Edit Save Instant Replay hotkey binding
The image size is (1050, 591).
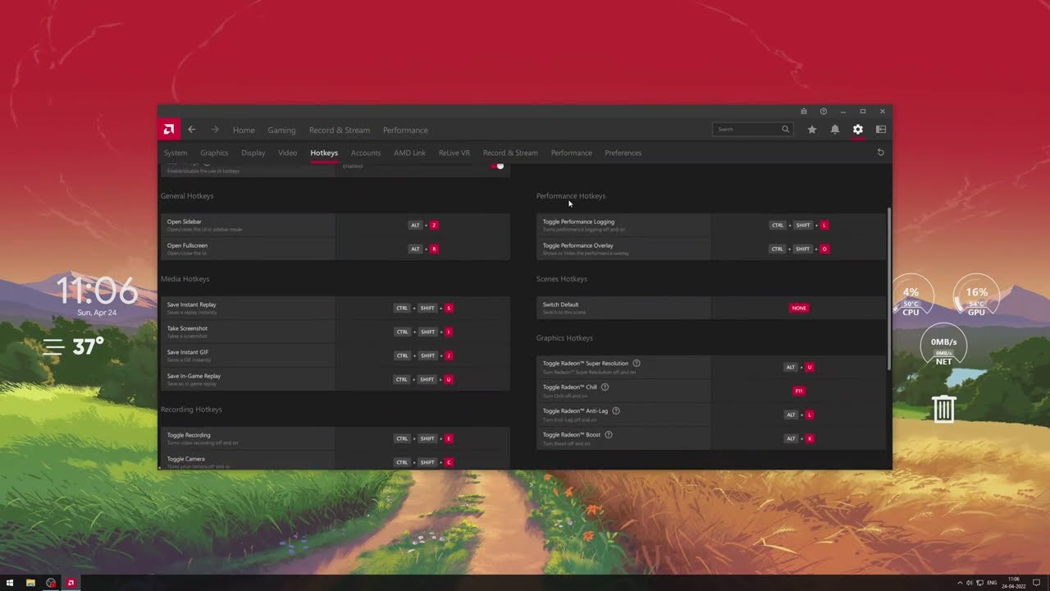click(423, 308)
